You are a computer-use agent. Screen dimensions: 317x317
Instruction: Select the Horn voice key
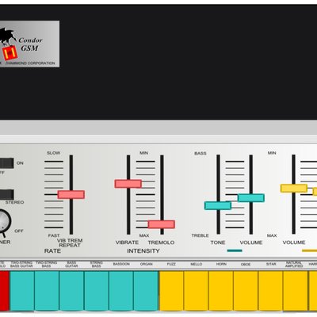tap(221, 291)
